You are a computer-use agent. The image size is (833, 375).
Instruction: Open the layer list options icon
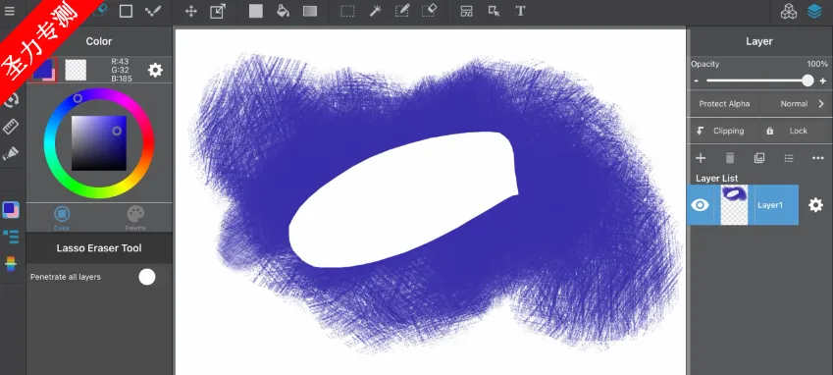click(x=789, y=158)
